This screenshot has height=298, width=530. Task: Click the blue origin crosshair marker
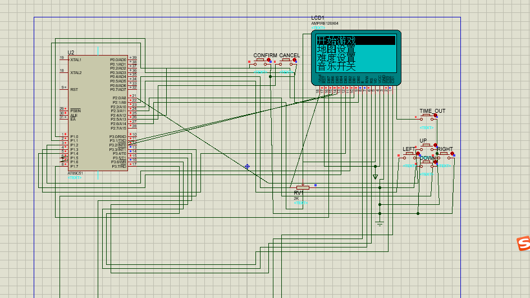(247, 167)
